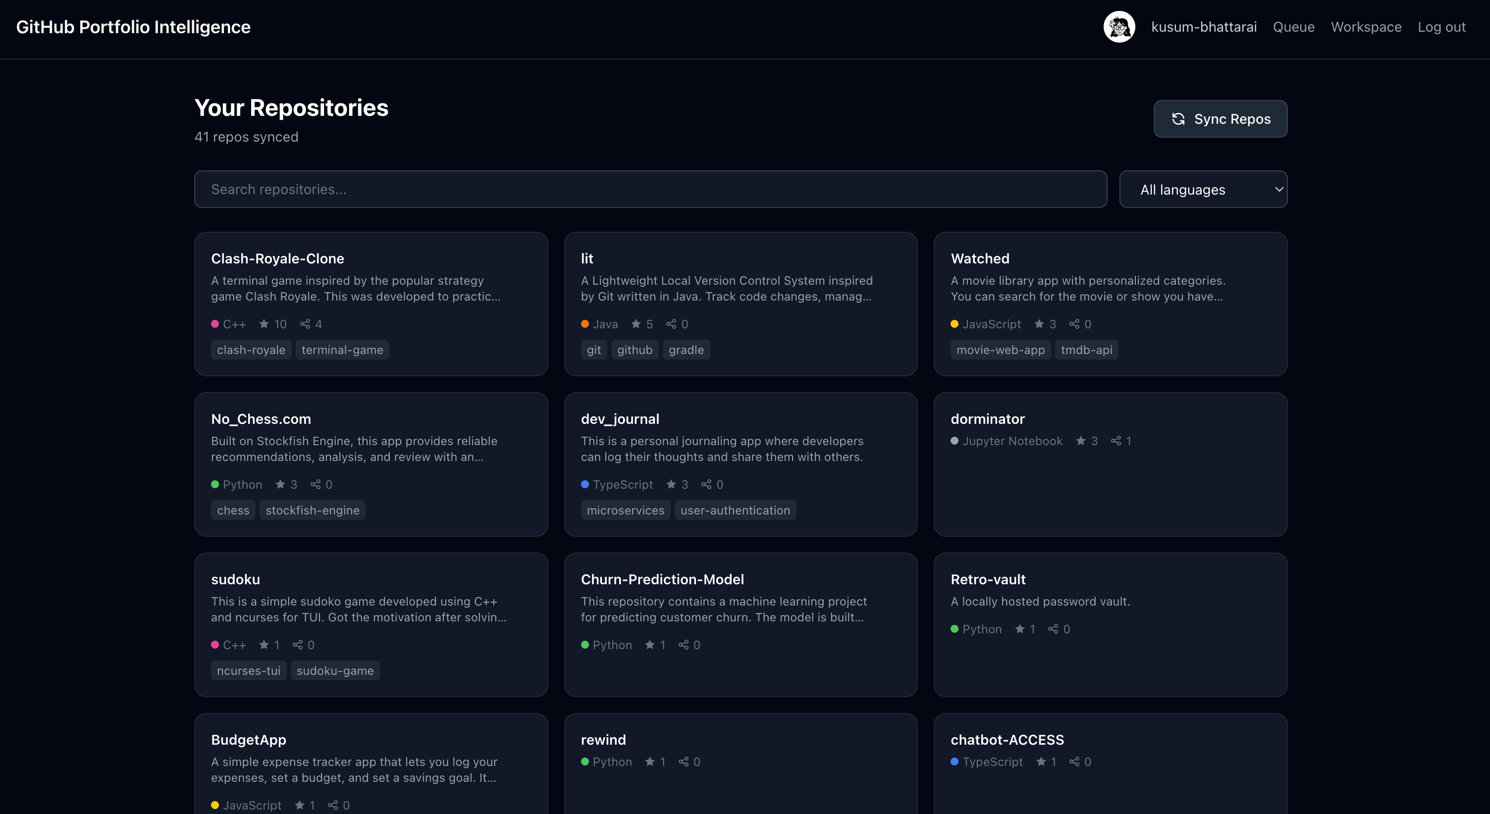This screenshot has width=1490, height=814.
Task: Click the fork icon on the lit repository
Action: click(671, 324)
